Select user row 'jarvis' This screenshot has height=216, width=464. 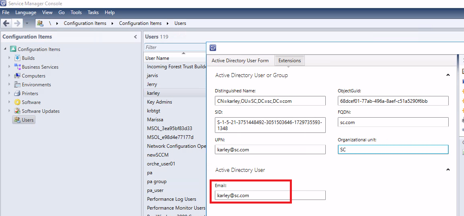click(175, 75)
